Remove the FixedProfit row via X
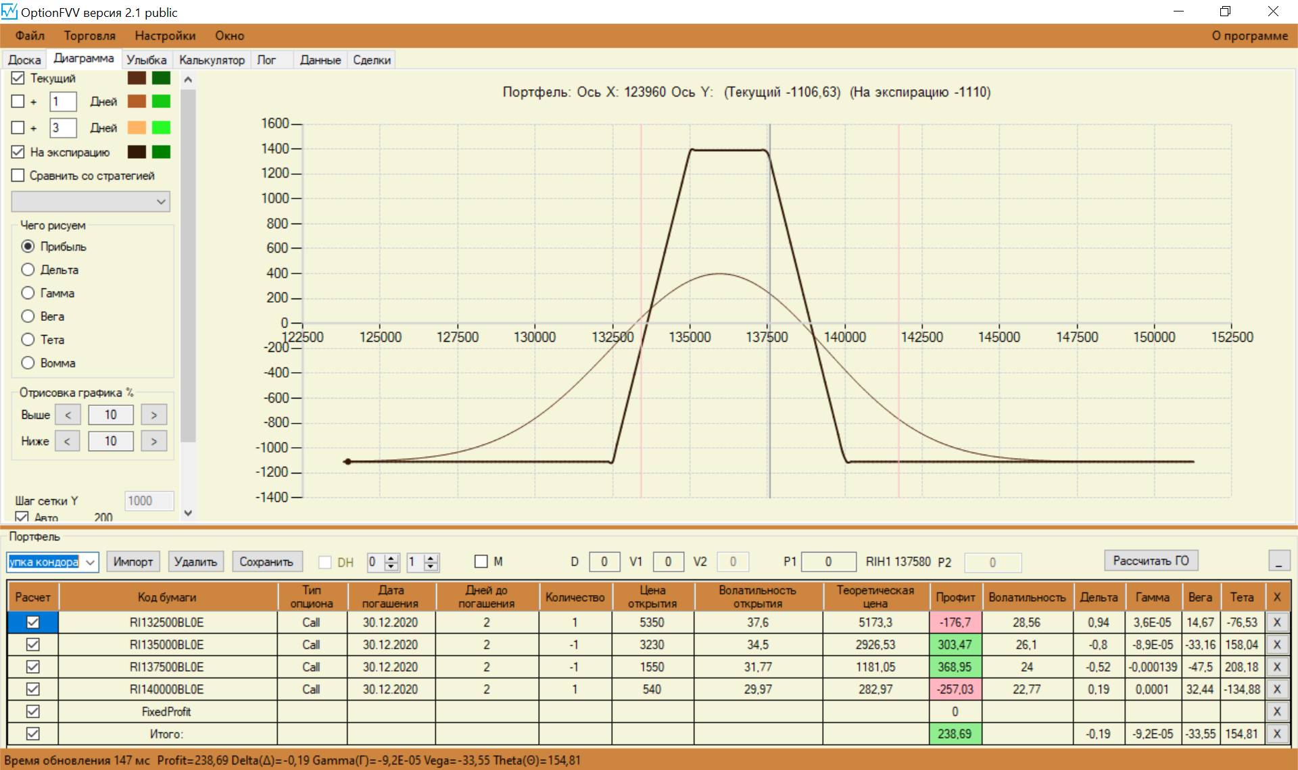The width and height of the screenshot is (1298, 770). point(1276,711)
